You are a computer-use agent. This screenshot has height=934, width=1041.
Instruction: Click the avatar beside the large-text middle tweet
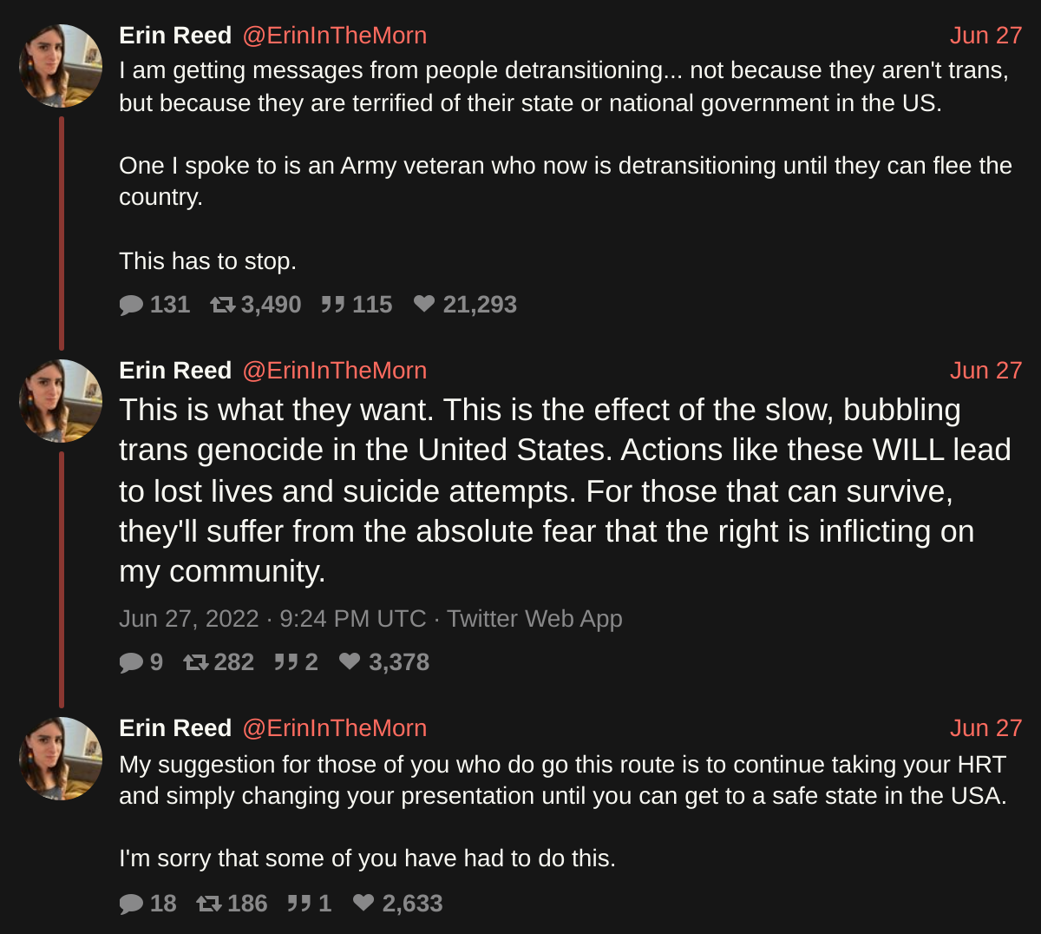point(61,401)
